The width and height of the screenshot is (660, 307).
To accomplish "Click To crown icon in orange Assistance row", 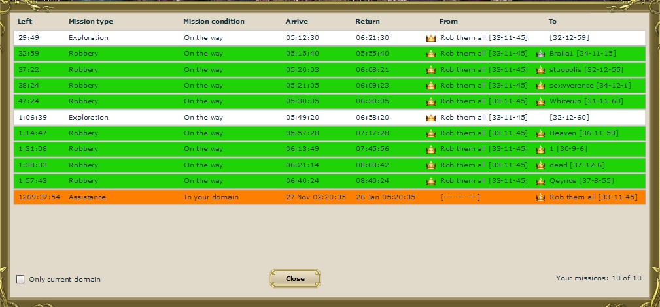I will tap(540, 197).
